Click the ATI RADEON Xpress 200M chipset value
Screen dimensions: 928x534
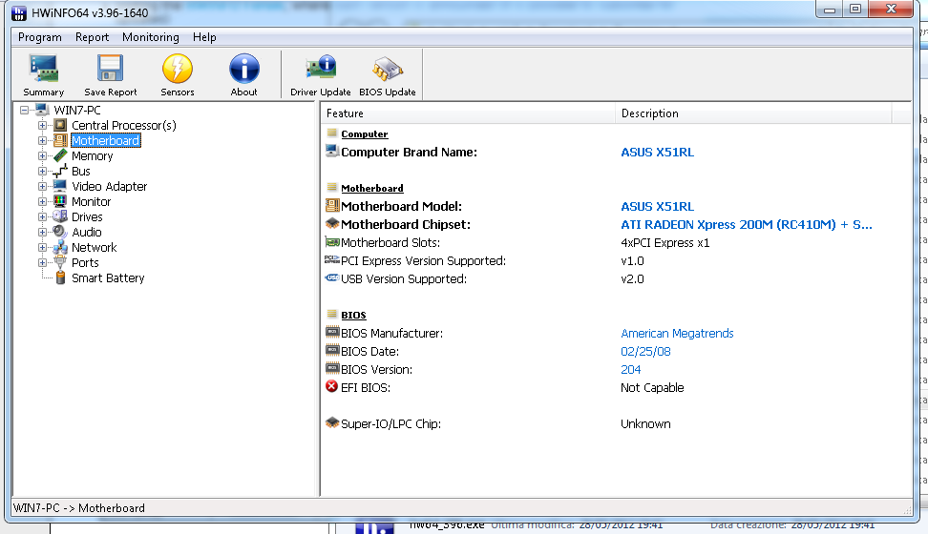(x=747, y=225)
